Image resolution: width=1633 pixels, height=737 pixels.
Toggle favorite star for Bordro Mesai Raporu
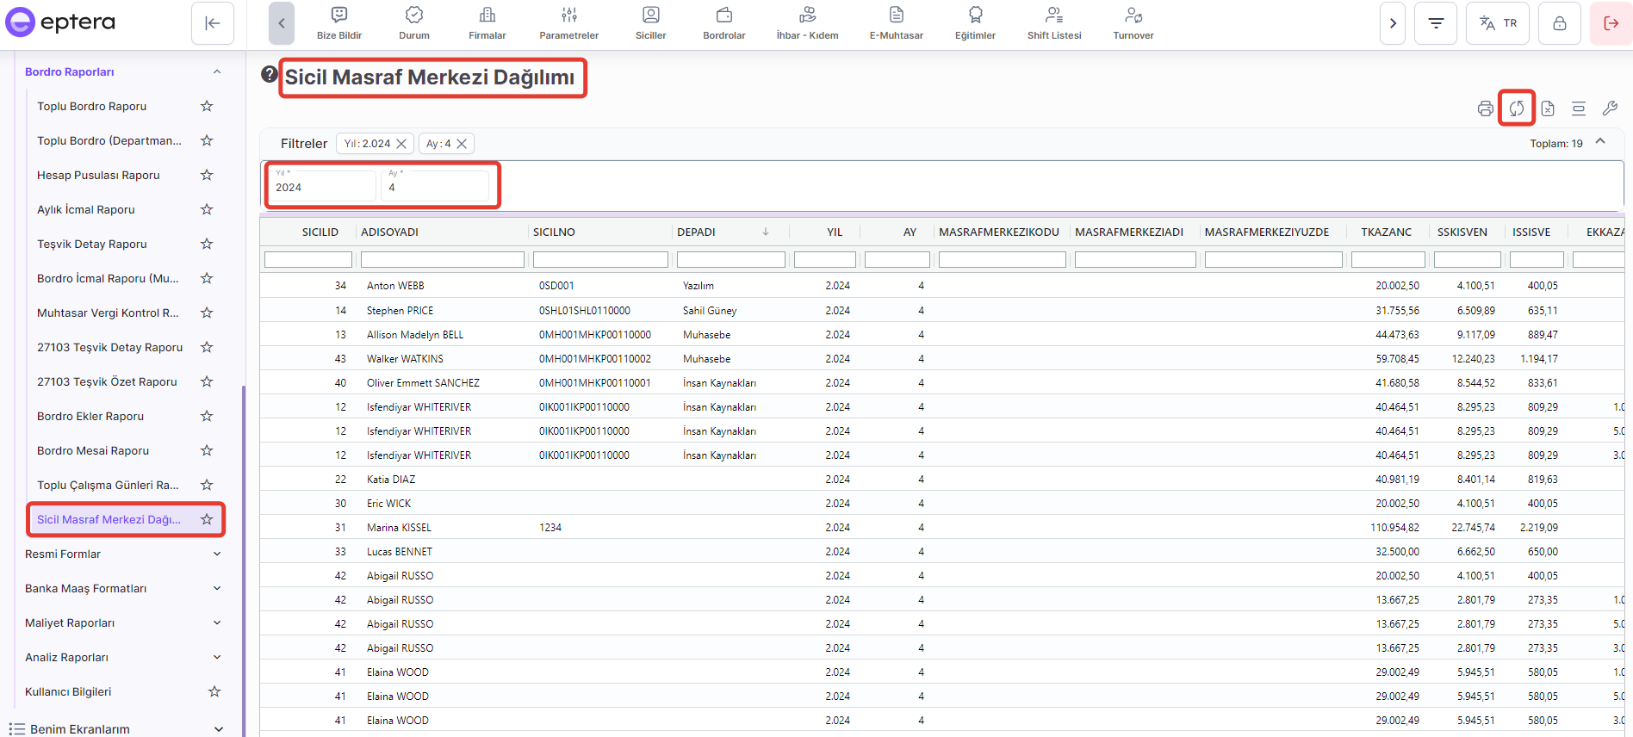point(207,450)
